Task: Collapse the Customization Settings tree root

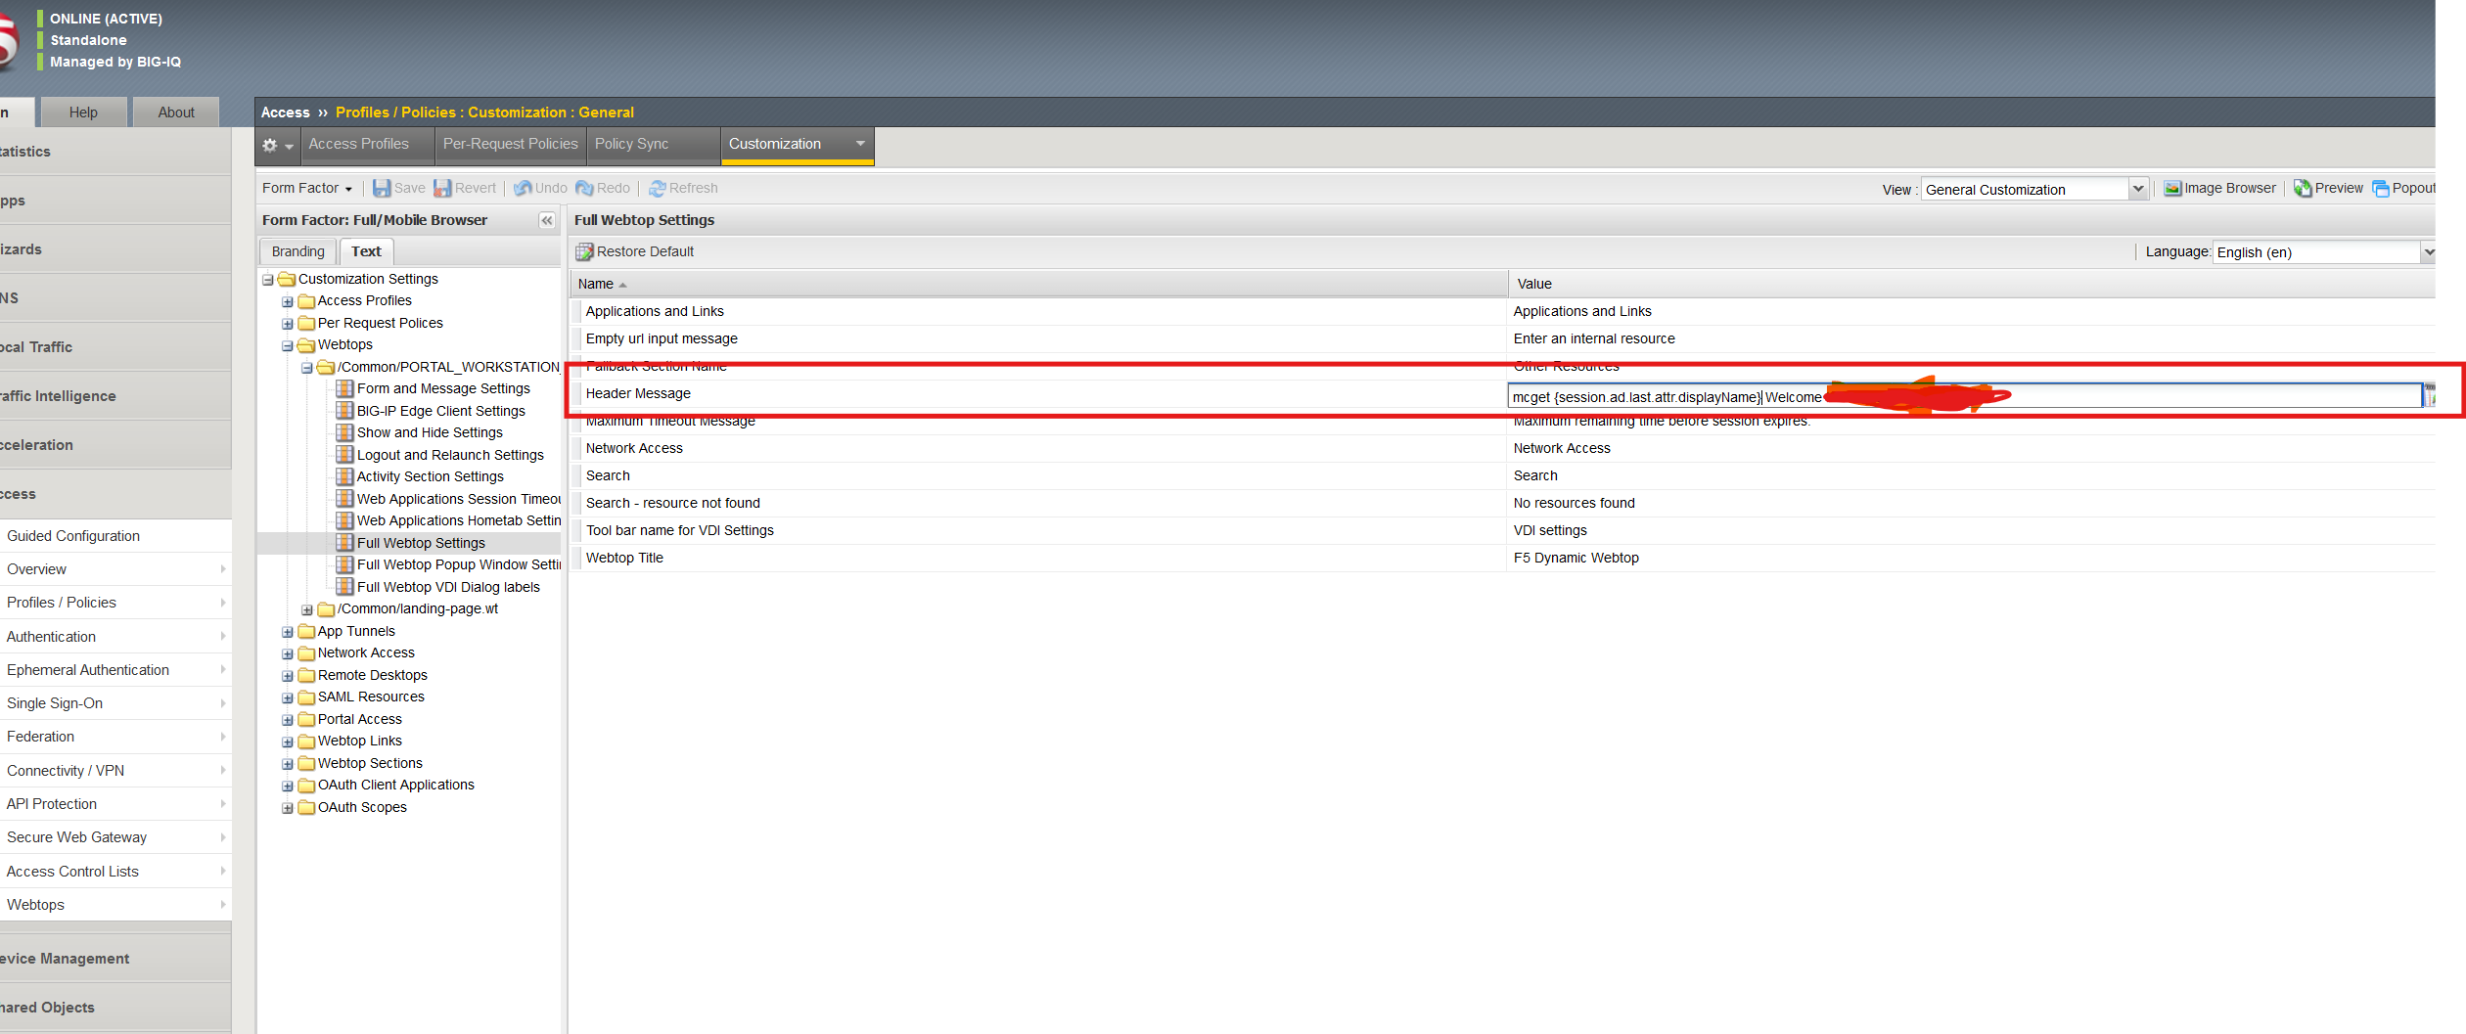Action: coord(267,280)
